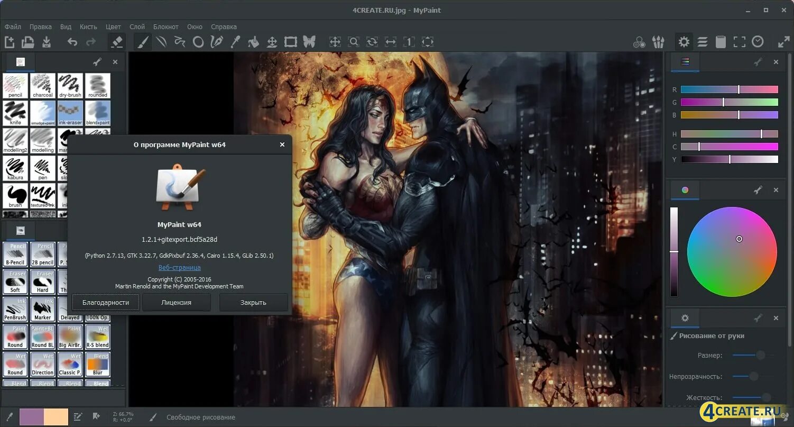Redo using the forward arrow icon
Image resolution: width=794 pixels, height=427 pixels.
point(91,42)
